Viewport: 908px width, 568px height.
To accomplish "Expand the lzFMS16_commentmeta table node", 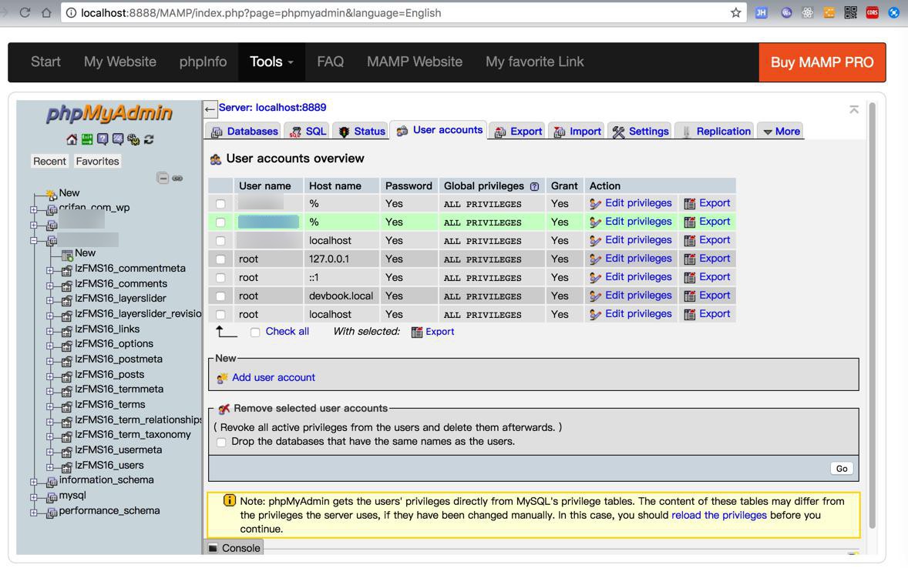I will click(x=50, y=270).
